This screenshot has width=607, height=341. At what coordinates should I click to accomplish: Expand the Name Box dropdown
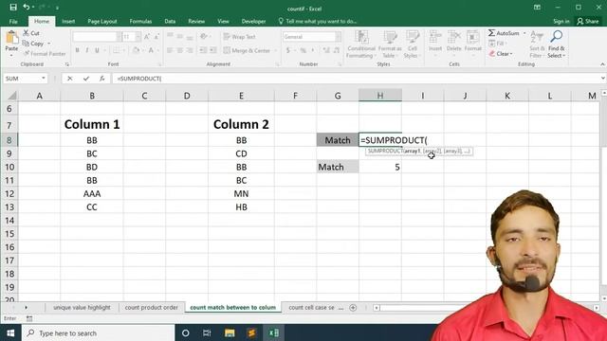pyautogui.click(x=44, y=78)
